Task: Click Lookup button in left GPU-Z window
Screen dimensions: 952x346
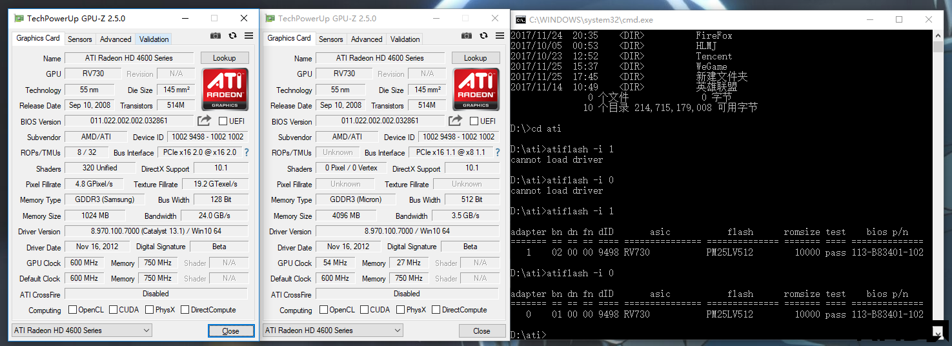Action: point(225,58)
